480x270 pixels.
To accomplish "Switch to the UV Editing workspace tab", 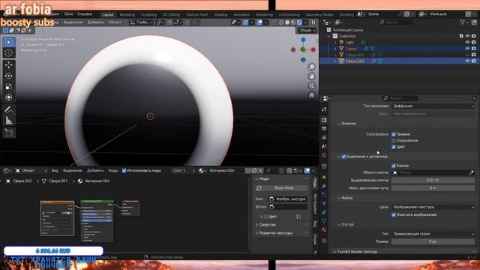I will (x=171, y=15).
